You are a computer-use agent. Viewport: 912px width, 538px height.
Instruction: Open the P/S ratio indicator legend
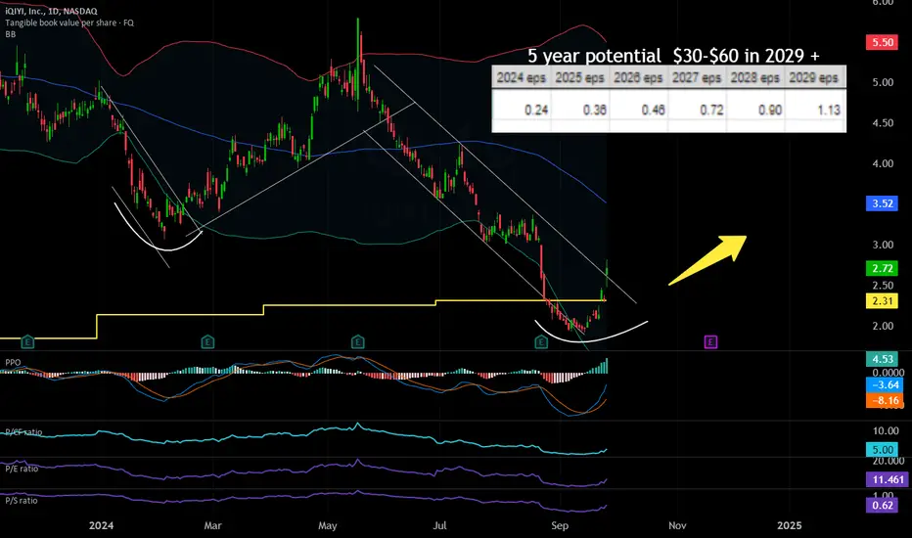tap(22, 500)
